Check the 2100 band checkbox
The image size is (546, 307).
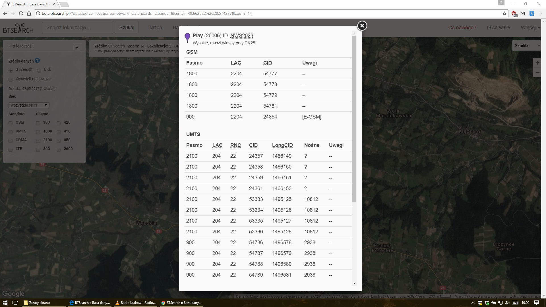coord(38,141)
